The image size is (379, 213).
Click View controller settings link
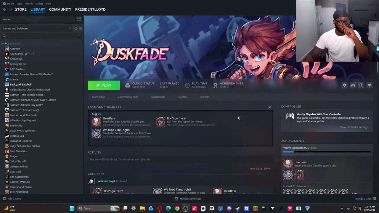click(x=354, y=127)
